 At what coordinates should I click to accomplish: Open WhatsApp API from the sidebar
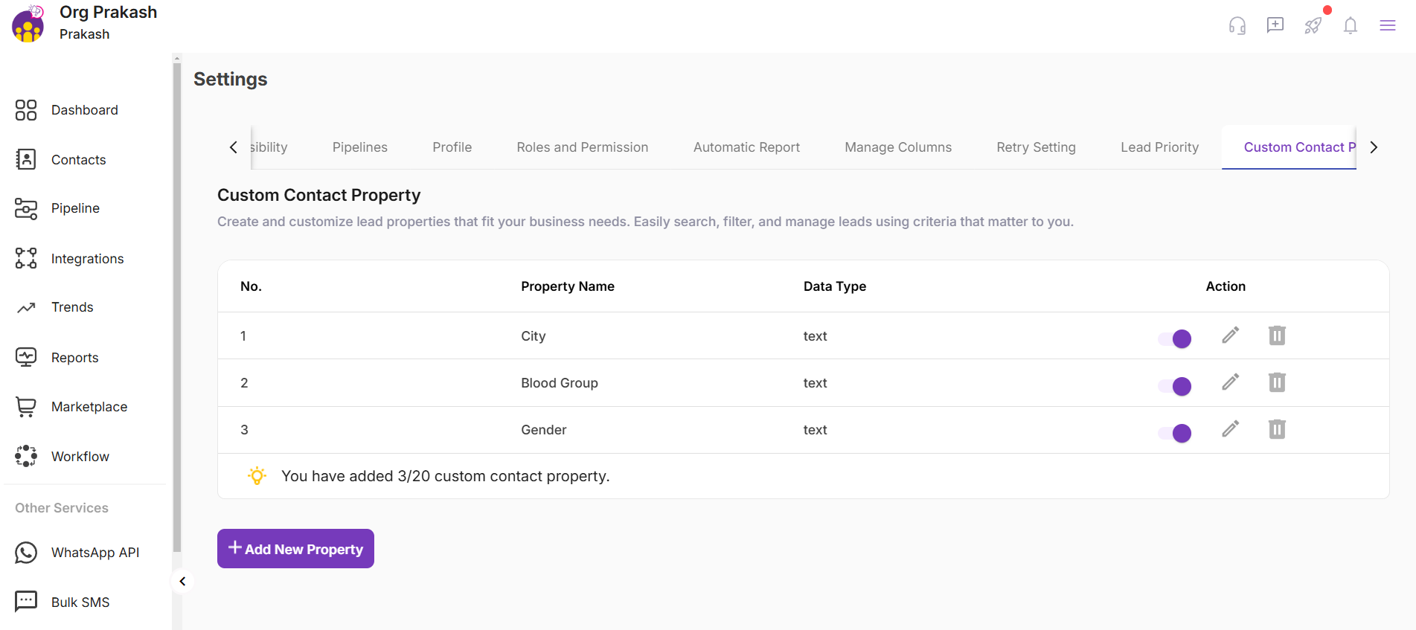tap(94, 553)
